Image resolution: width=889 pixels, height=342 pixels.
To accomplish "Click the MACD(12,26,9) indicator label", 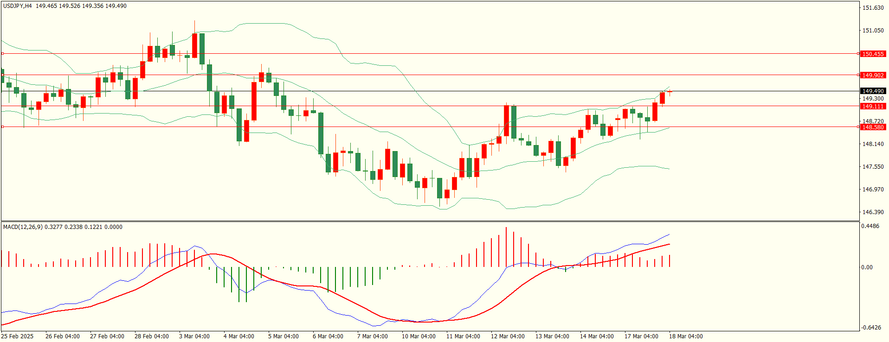I will 23,227.
